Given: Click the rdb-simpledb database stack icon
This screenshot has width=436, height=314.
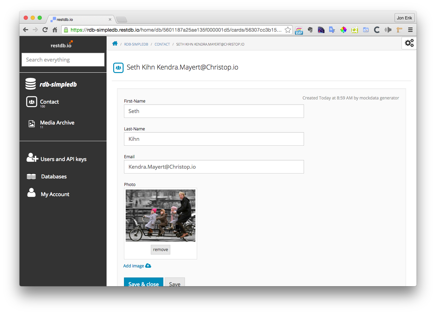Looking at the screenshot, I should click(x=31, y=84).
